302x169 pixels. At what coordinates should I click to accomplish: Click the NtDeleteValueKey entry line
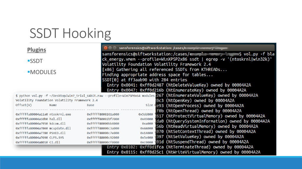[x=179, y=85]
